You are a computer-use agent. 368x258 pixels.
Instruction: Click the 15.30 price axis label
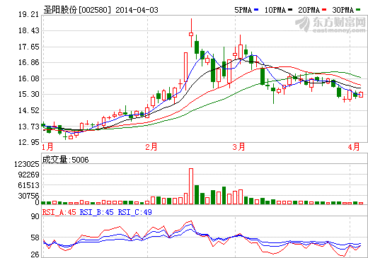pos(28,94)
